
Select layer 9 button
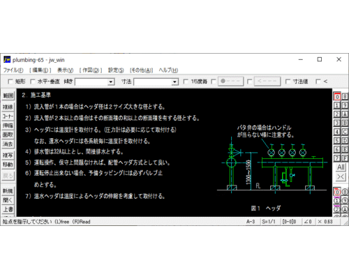coord(345,105)
